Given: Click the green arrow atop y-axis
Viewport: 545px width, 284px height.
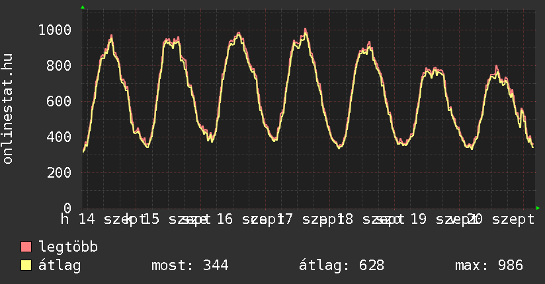Looking at the screenshot, I should [x=83, y=7].
